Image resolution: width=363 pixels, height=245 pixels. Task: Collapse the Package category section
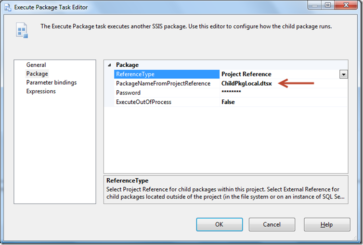click(x=109, y=65)
